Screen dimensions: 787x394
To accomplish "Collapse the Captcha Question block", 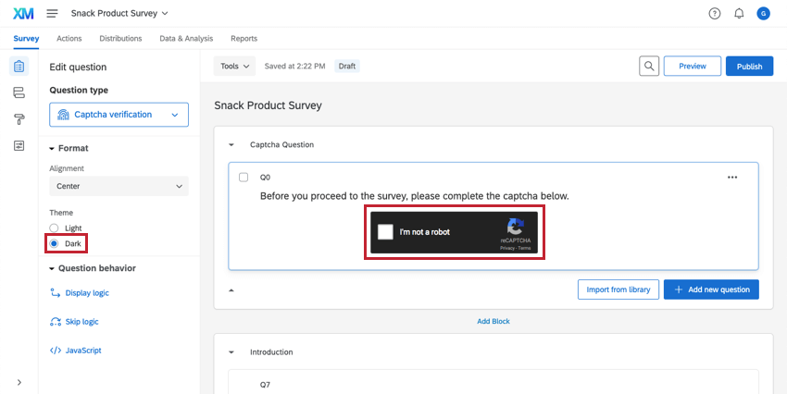I will coord(231,145).
